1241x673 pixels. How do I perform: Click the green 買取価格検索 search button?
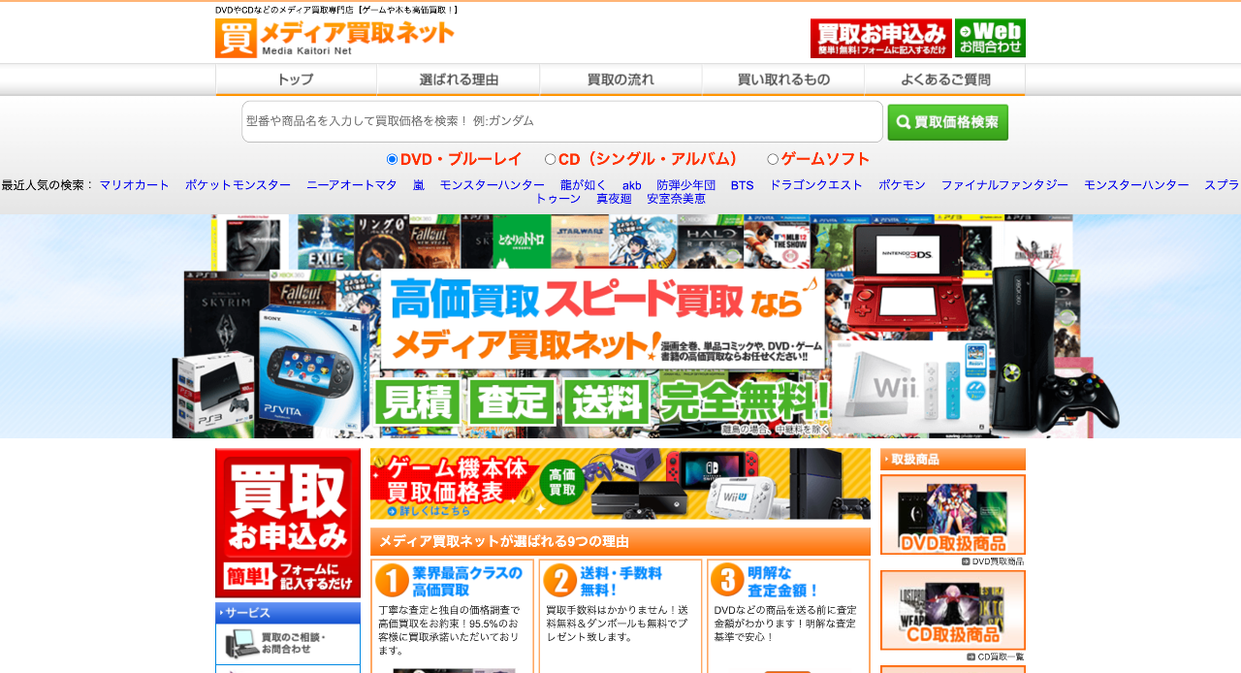[x=948, y=122]
